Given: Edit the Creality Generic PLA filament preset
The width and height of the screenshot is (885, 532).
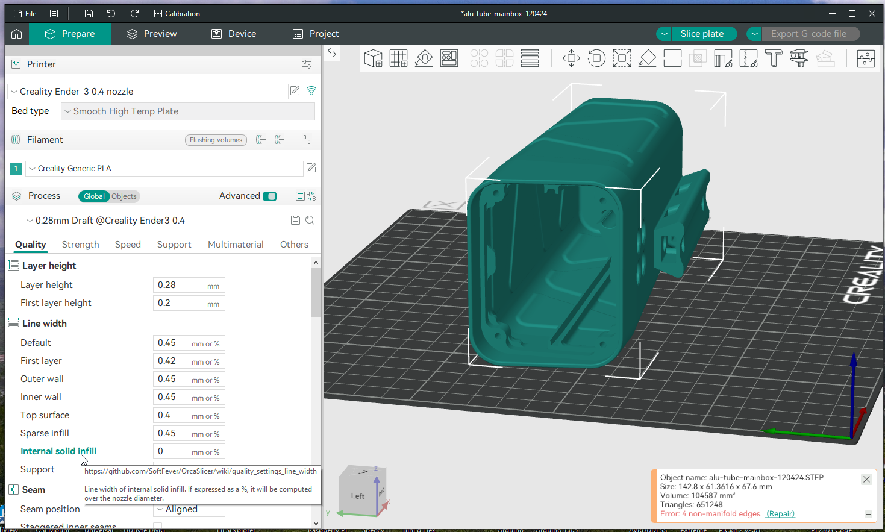Looking at the screenshot, I should coord(311,168).
